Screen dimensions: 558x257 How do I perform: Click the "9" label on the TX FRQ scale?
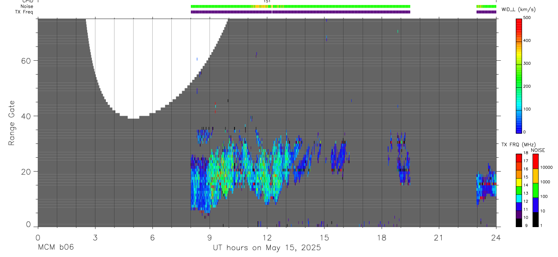pyautogui.click(x=526, y=225)
